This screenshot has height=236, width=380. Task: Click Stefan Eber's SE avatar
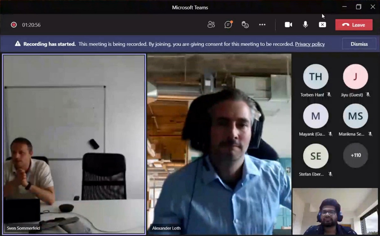tap(316, 156)
